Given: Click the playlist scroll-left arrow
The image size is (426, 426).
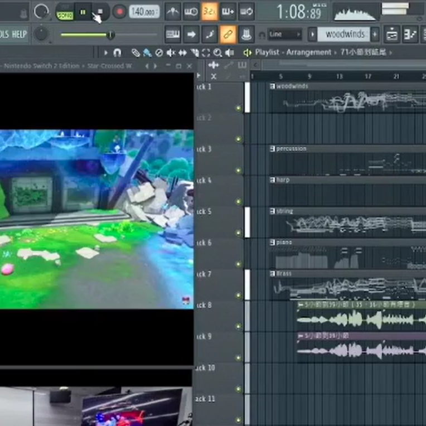Looking at the screenshot, I should pos(255,65).
